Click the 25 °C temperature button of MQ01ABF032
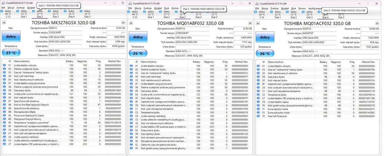This screenshot has height=156, width=384. tap(138, 53)
